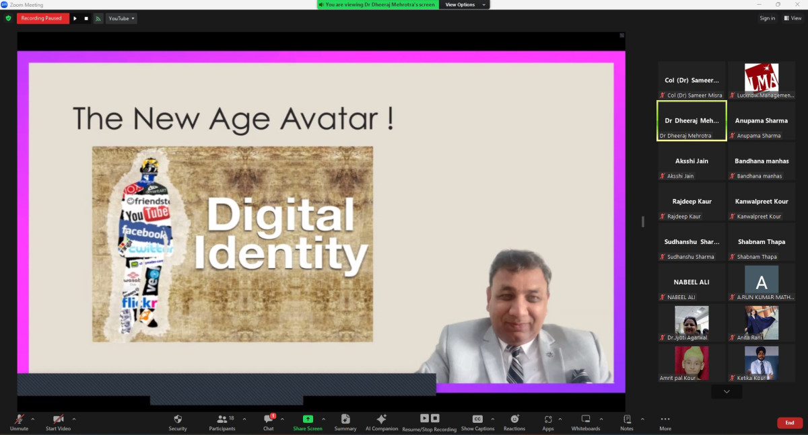
Task: Expand the Whiteboards options arrow
Action: [x=603, y=419]
